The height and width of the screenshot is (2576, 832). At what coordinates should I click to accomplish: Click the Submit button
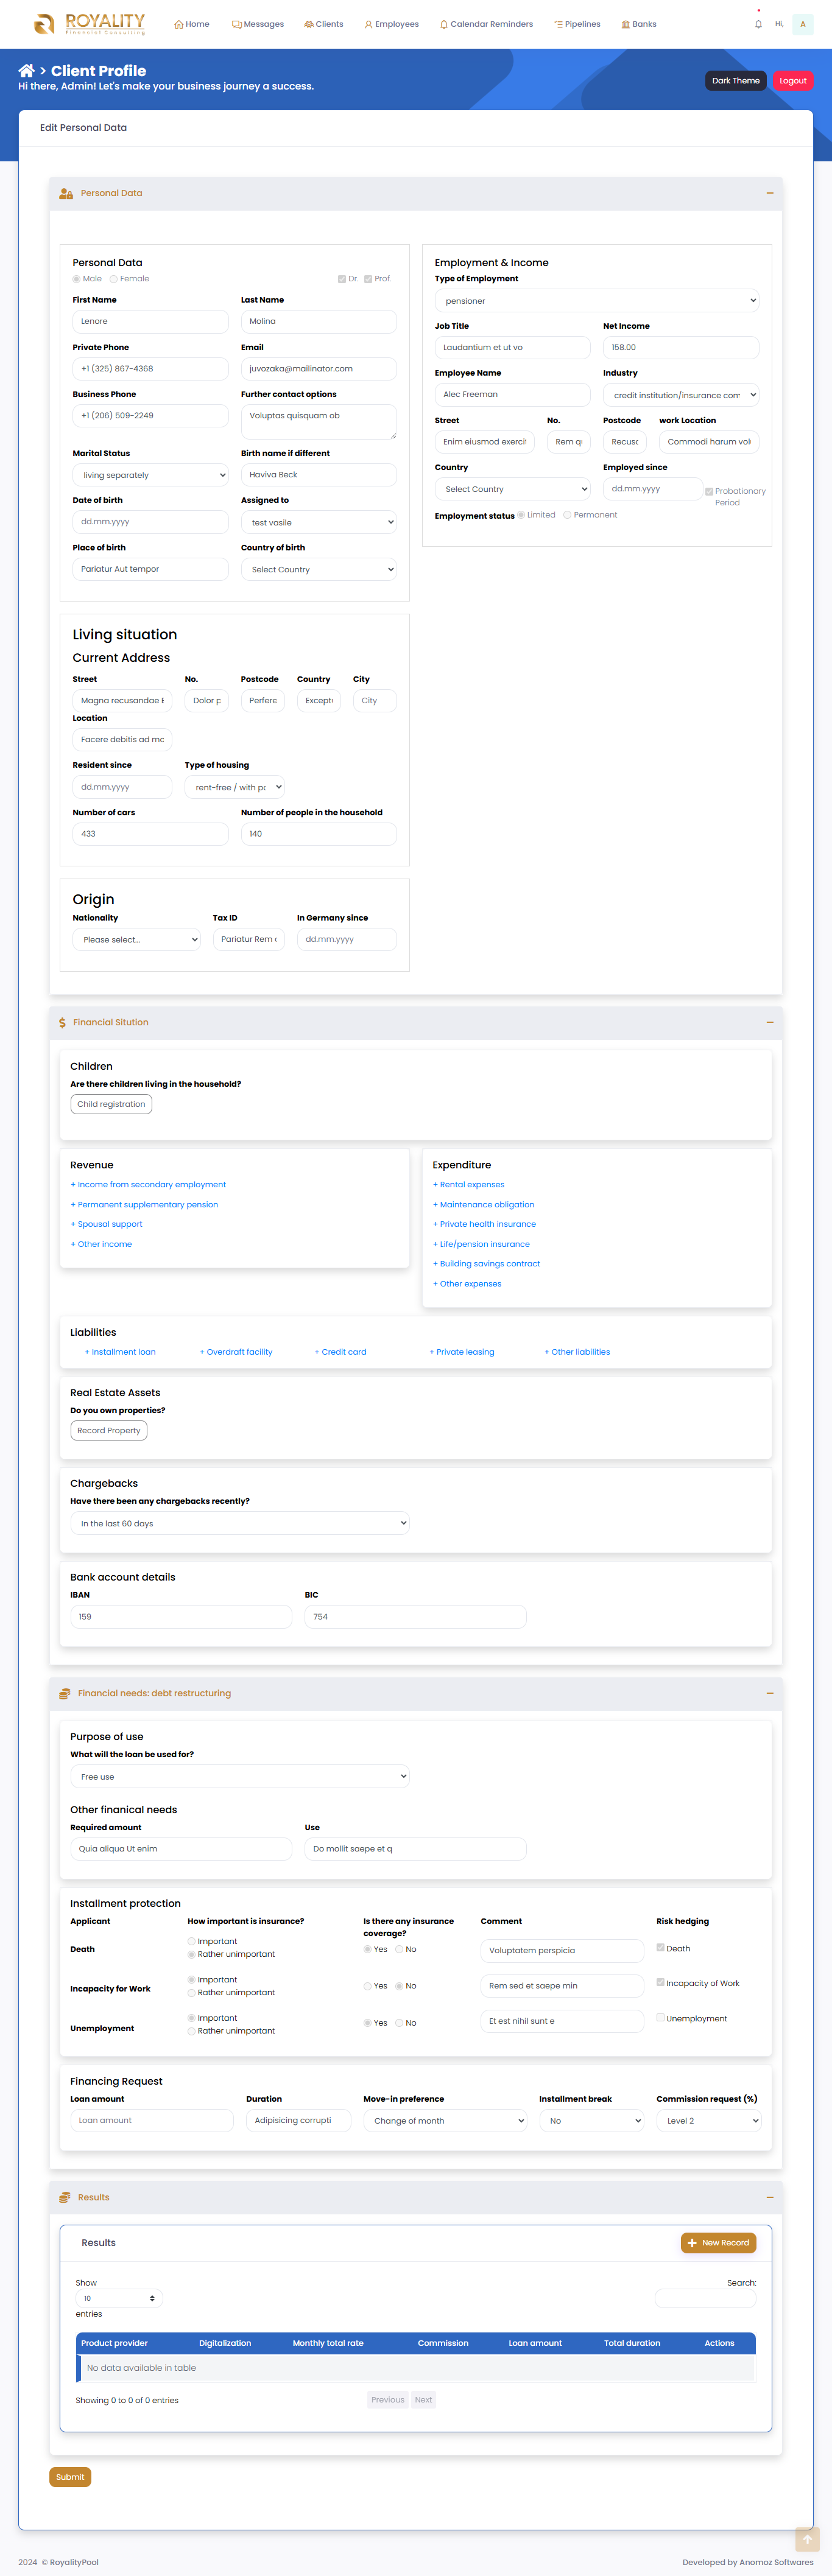coord(70,2477)
